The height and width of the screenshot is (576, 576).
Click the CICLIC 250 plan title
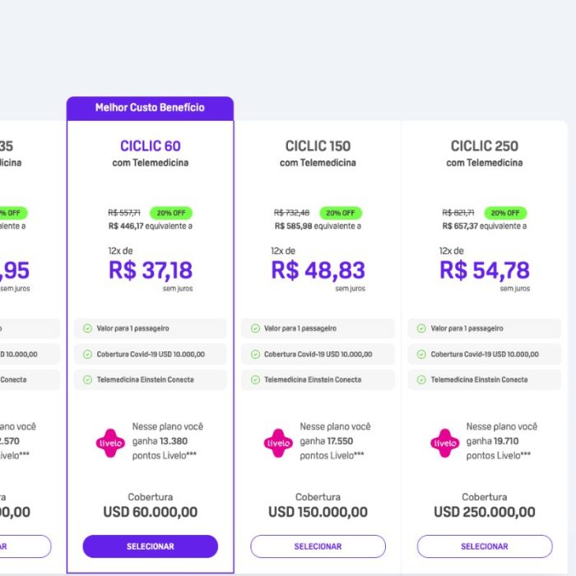485,146
